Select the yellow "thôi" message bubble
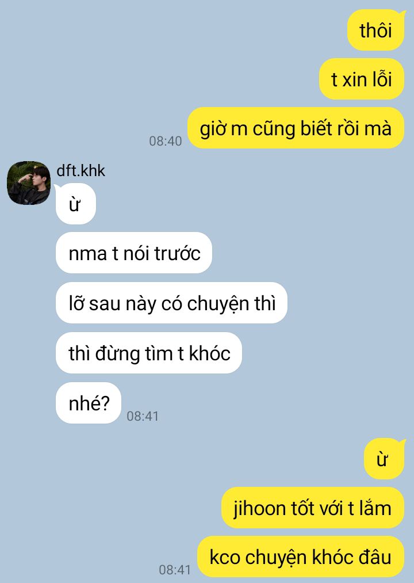414x583 pixels. coord(375,30)
